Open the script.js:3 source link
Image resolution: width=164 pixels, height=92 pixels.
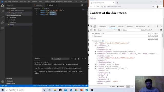click(x=153, y=39)
